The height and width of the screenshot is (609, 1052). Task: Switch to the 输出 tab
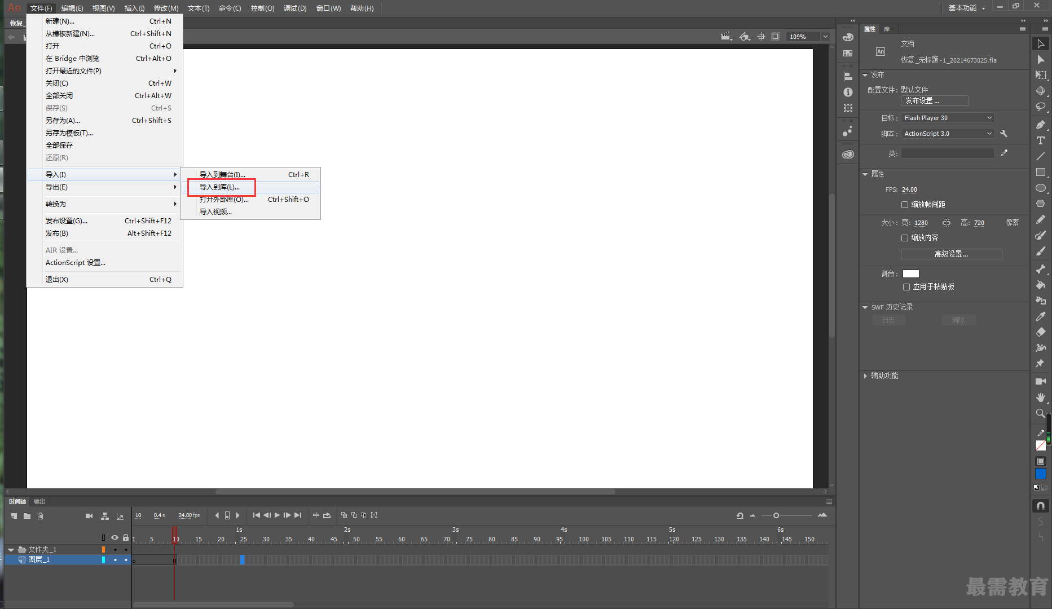[x=39, y=501]
